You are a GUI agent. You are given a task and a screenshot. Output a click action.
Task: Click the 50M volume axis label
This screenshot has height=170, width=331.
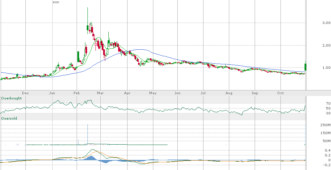pos(327,141)
